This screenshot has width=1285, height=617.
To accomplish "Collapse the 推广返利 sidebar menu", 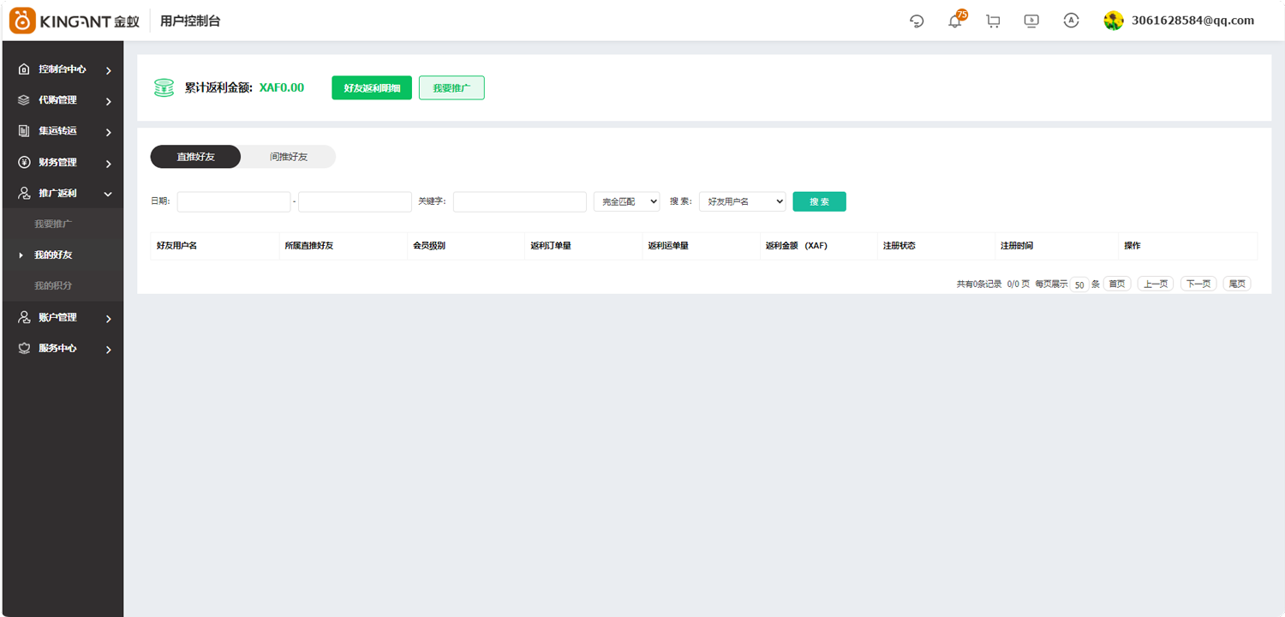I will click(x=63, y=194).
